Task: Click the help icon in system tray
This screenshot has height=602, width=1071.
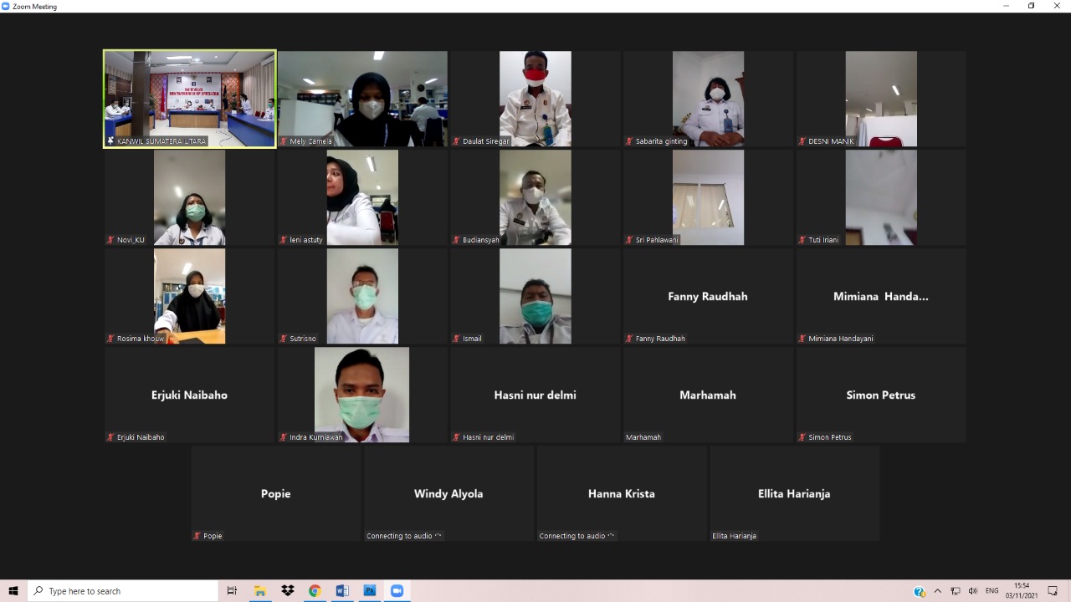Action: coord(920,592)
